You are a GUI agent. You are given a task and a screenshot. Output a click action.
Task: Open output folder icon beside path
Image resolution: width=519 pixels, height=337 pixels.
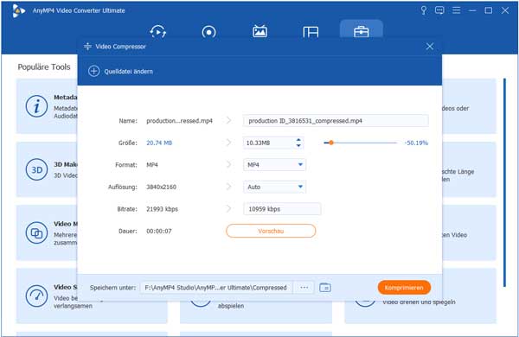pos(325,288)
